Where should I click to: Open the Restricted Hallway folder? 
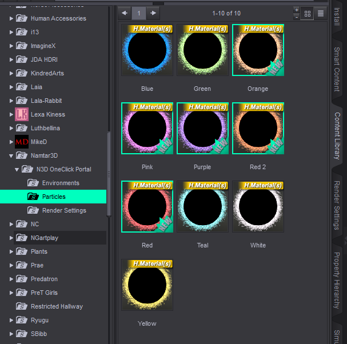(57, 306)
